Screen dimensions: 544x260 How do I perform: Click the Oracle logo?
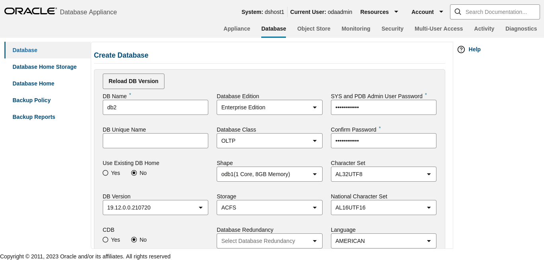[30, 11]
